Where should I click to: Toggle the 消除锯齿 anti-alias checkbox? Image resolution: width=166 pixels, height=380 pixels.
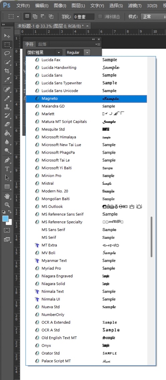pos(100,16)
